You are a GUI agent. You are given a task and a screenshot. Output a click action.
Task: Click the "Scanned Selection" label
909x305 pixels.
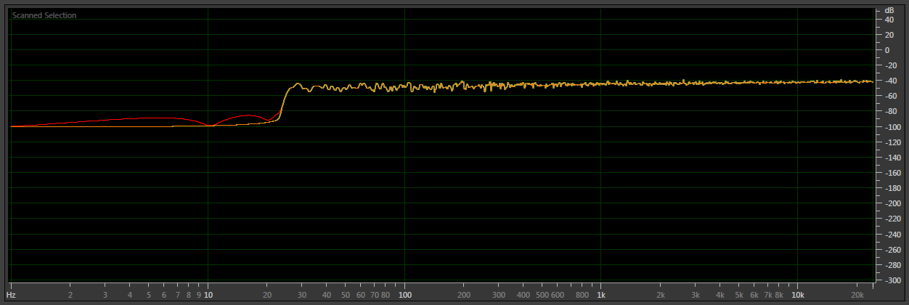tap(44, 15)
